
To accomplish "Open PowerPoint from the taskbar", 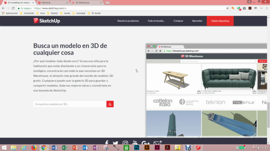I will click(75, 148).
